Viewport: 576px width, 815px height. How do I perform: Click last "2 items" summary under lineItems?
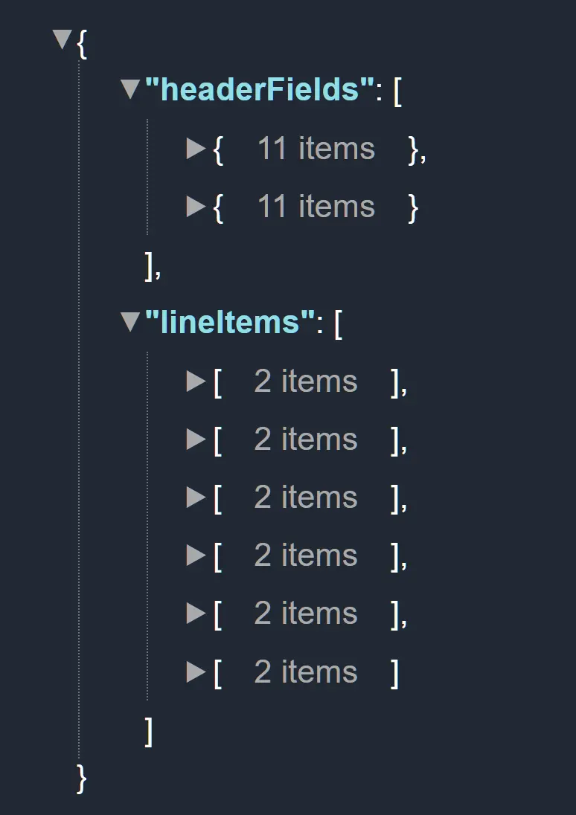pos(306,672)
